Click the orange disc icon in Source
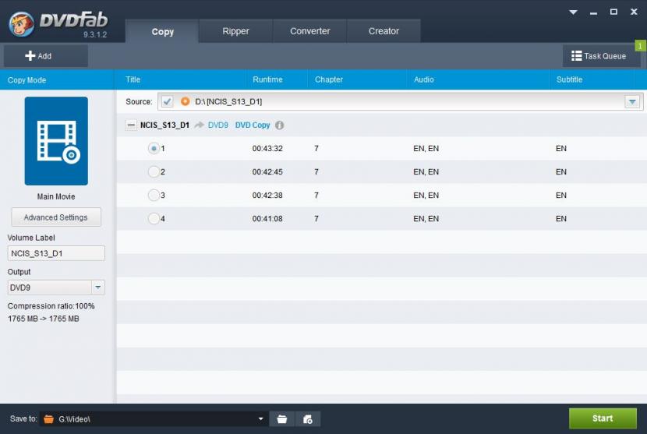647x434 pixels. tap(186, 101)
